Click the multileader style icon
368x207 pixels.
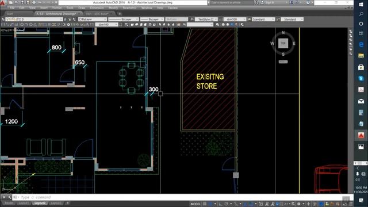pyautogui.click(x=278, y=19)
